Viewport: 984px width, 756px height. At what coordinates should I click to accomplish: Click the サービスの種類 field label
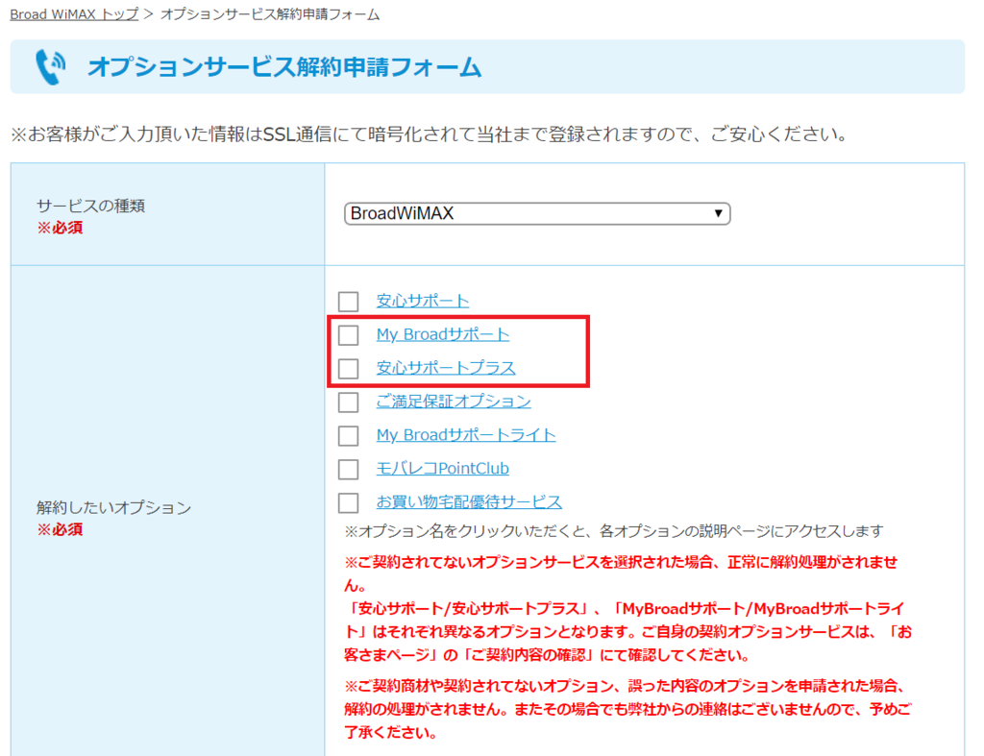91,206
